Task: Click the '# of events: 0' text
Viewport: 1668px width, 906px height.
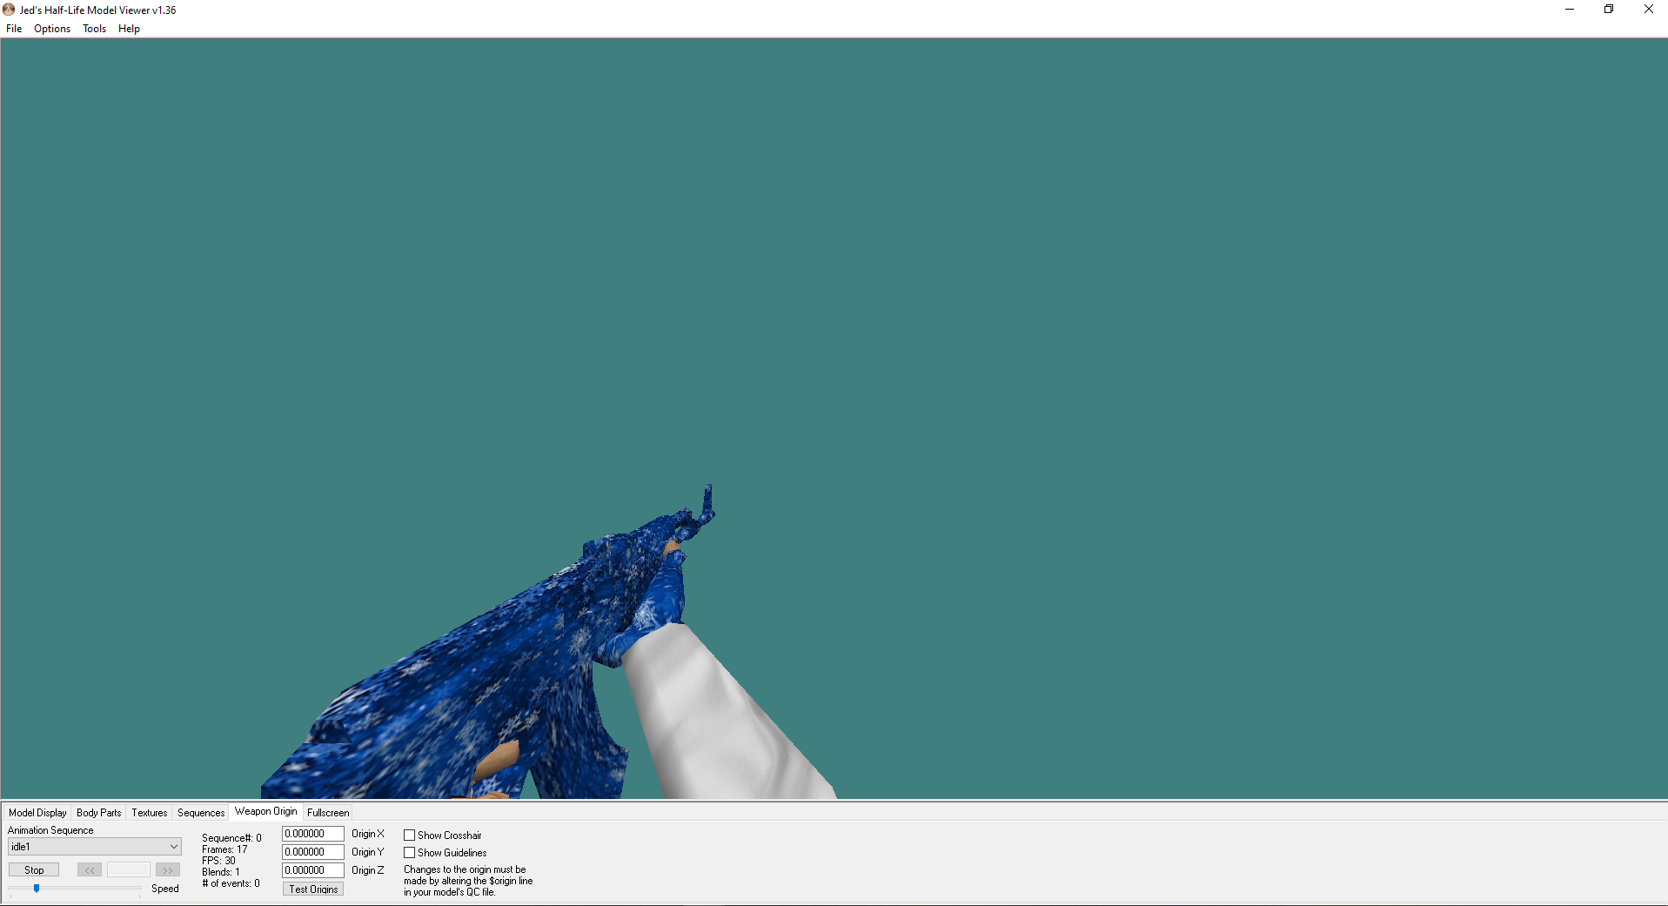Action: pyautogui.click(x=231, y=883)
